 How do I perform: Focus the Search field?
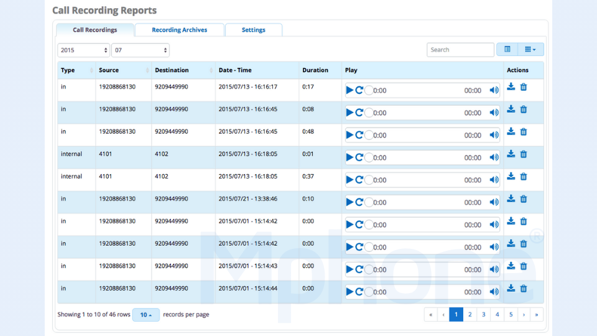coord(460,50)
